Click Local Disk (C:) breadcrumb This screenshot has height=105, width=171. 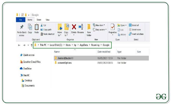(56, 45)
